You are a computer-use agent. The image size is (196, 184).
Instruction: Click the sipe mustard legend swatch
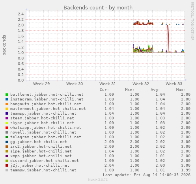pos(7,151)
